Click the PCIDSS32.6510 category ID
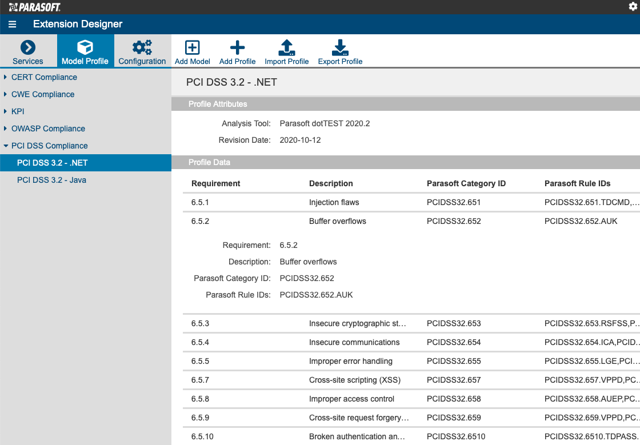This screenshot has height=445, width=640. click(x=456, y=436)
